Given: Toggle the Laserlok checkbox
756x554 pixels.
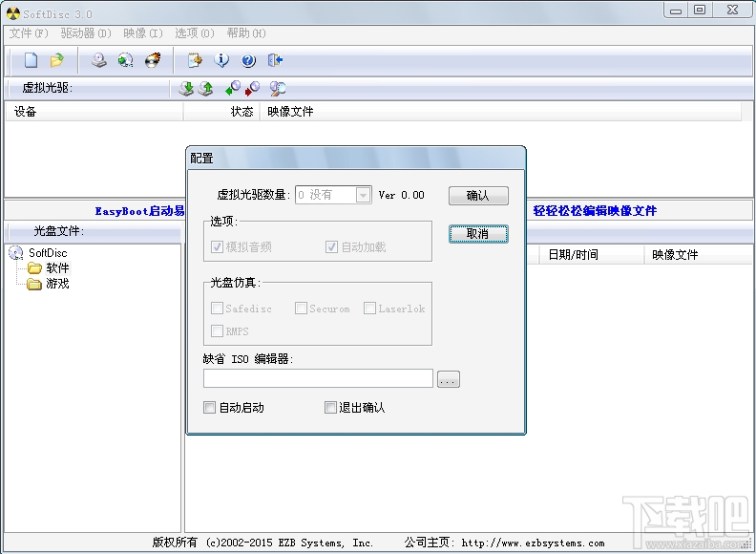Looking at the screenshot, I should (369, 308).
